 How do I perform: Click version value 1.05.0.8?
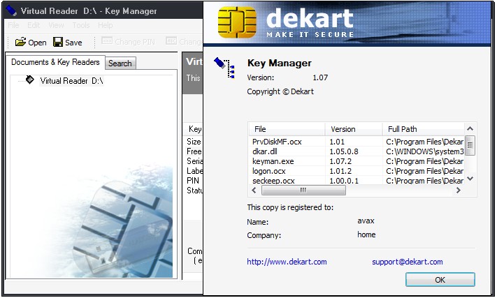(x=344, y=151)
